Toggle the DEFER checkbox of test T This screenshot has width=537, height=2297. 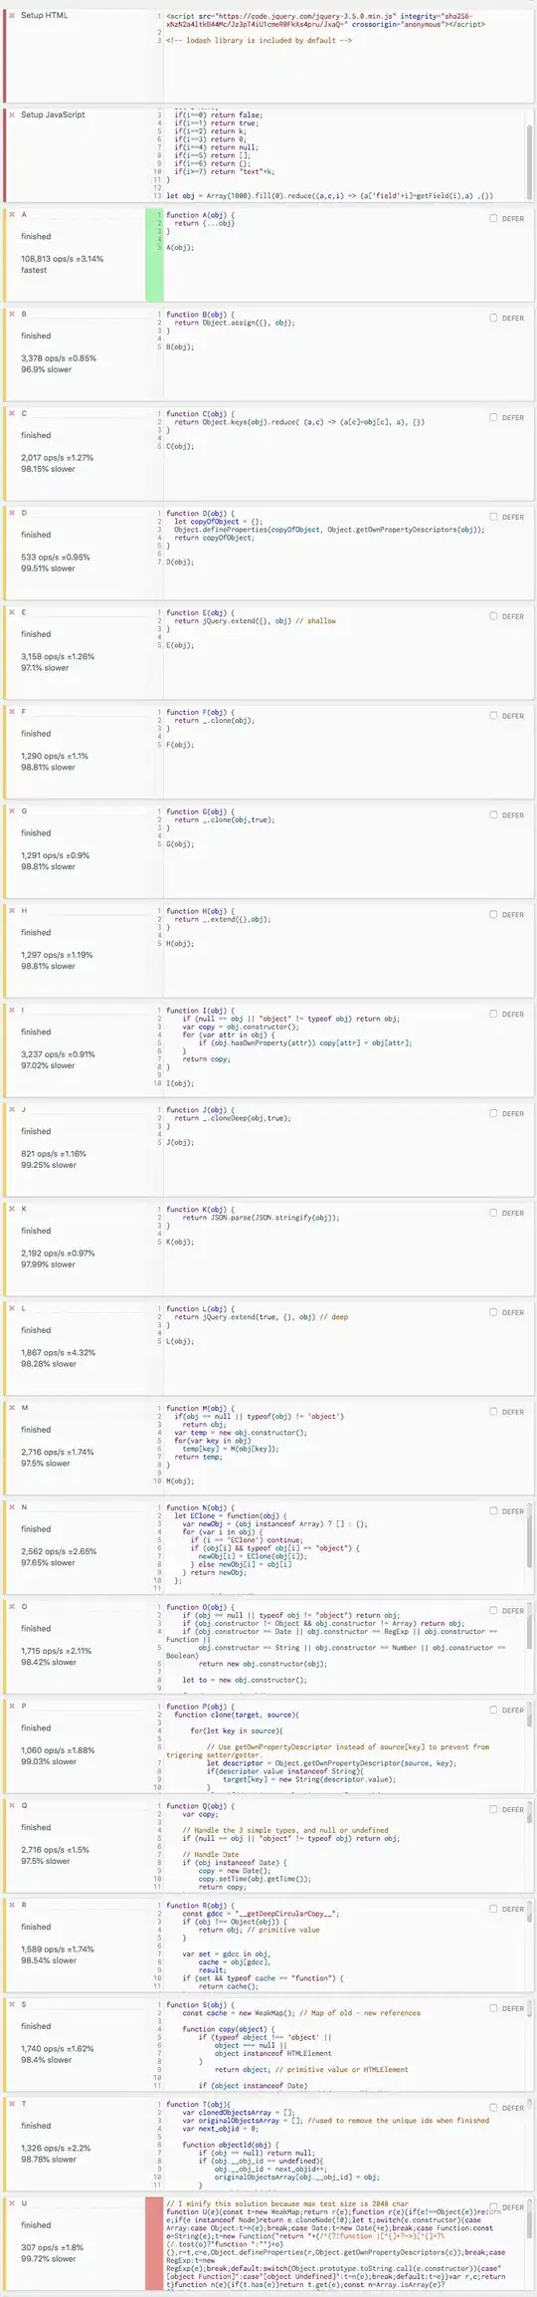(493, 2107)
